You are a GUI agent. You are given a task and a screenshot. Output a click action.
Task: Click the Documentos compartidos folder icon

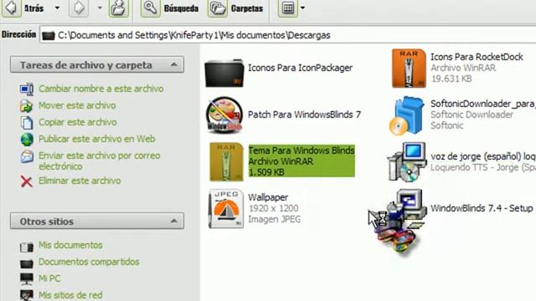27,263
